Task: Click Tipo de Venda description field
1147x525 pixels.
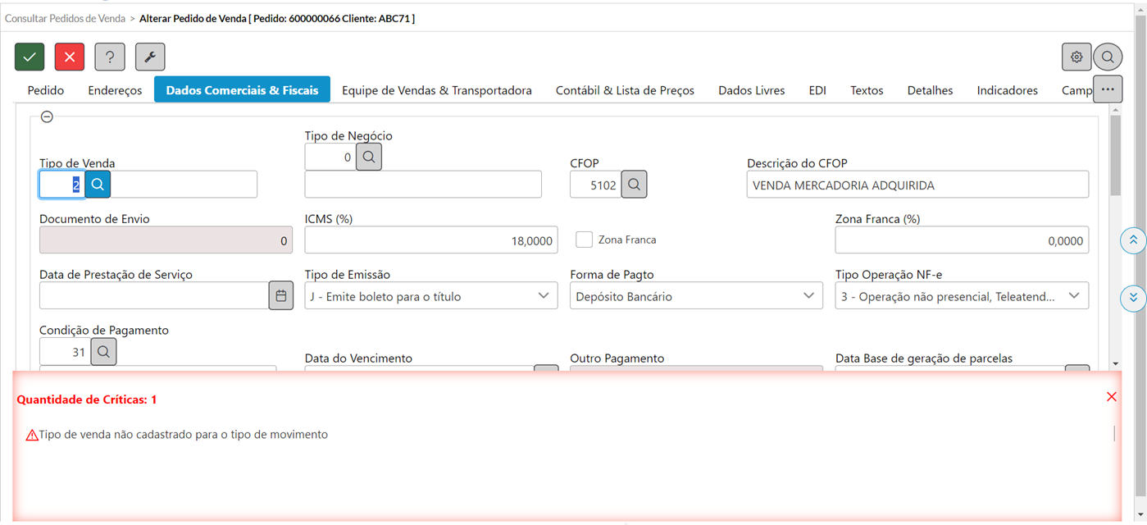Action: [184, 185]
